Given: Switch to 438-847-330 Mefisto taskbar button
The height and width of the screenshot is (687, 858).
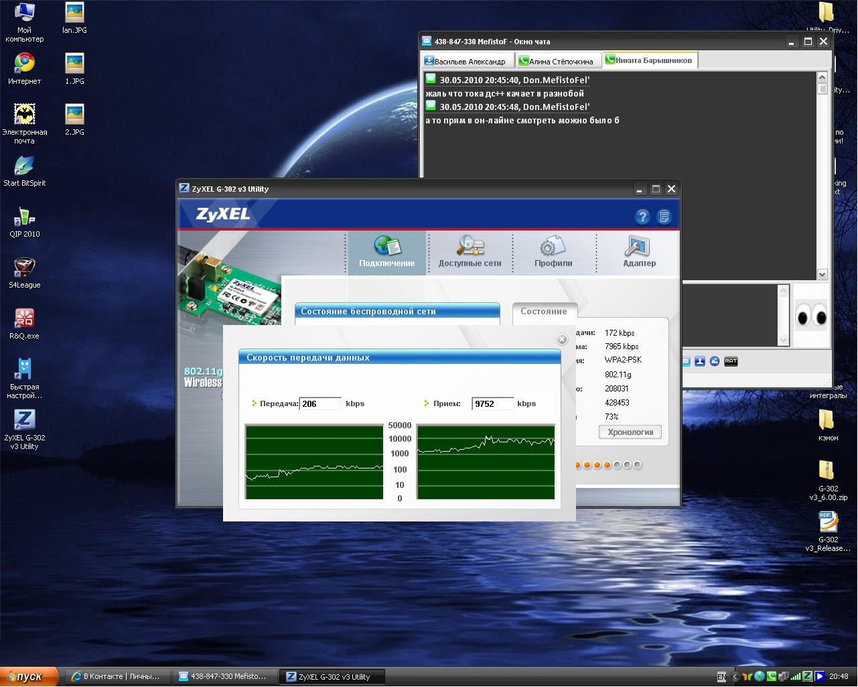Looking at the screenshot, I should (225, 677).
